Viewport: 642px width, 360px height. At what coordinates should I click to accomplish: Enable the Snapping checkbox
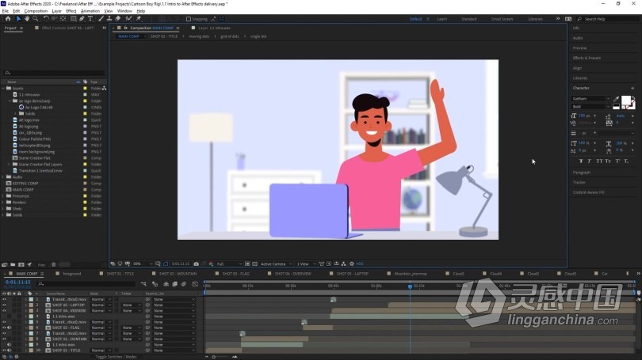(189, 19)
